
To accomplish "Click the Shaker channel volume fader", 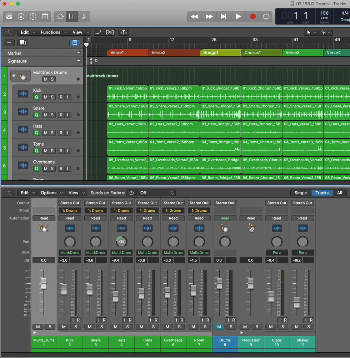I will 297,302.
